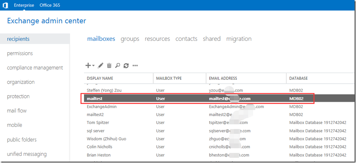Switch to the contacts tab
Screen dimensions: 356x163
tap(186, 39)
